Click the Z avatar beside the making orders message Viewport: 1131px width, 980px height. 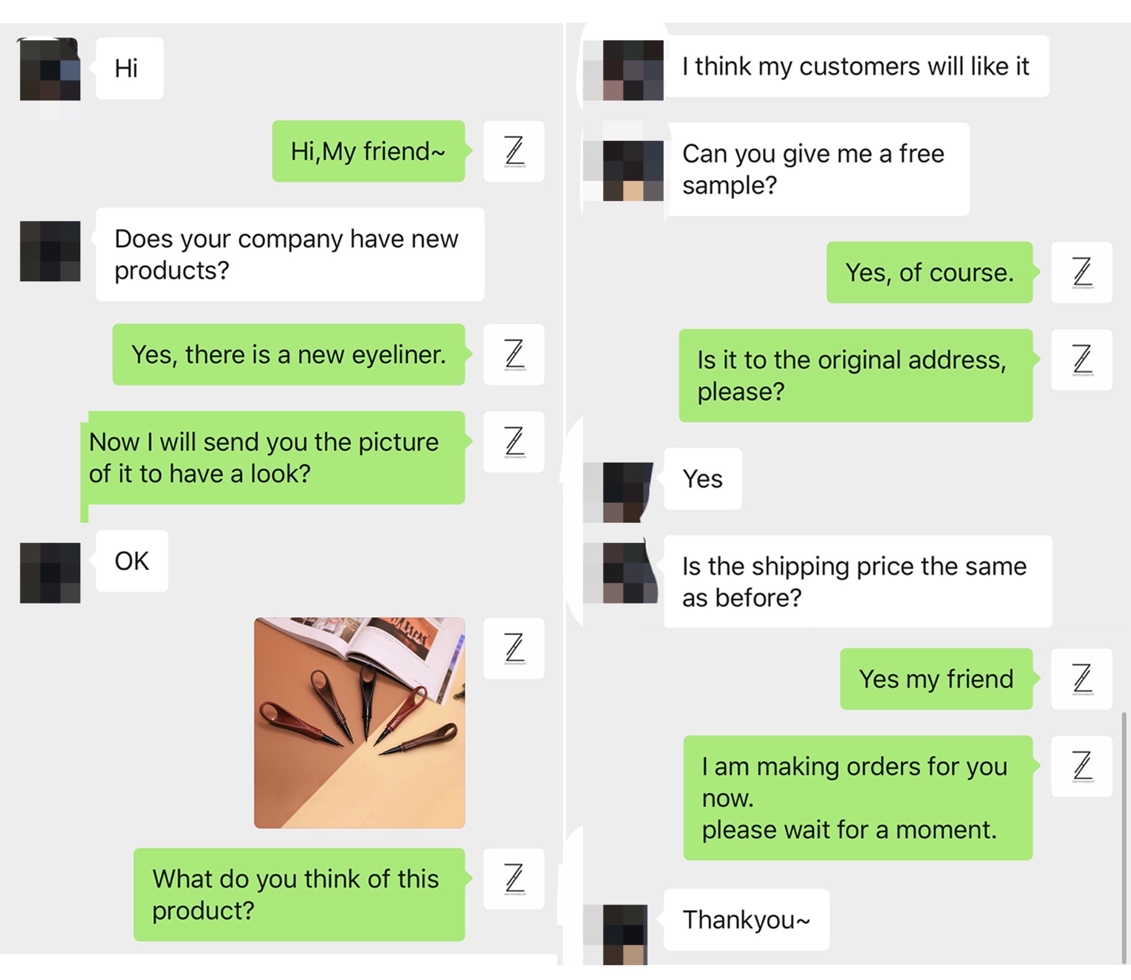1082,766
